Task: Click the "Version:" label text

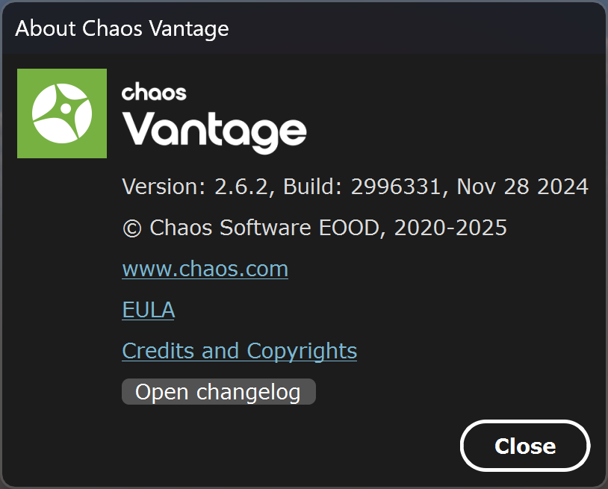Action: tap(164, 187)
